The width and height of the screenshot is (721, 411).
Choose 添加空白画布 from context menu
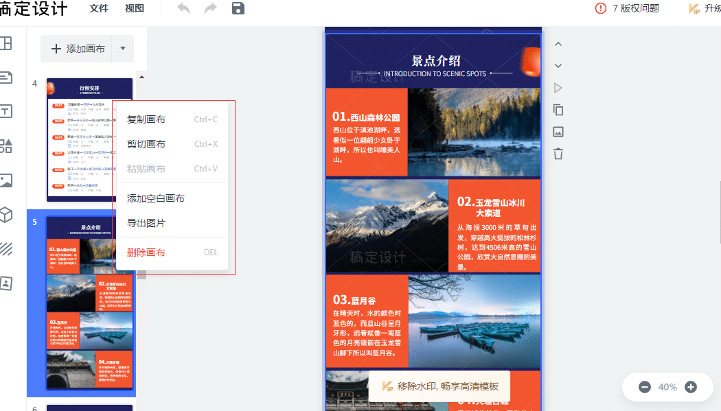tap(172, 198)
